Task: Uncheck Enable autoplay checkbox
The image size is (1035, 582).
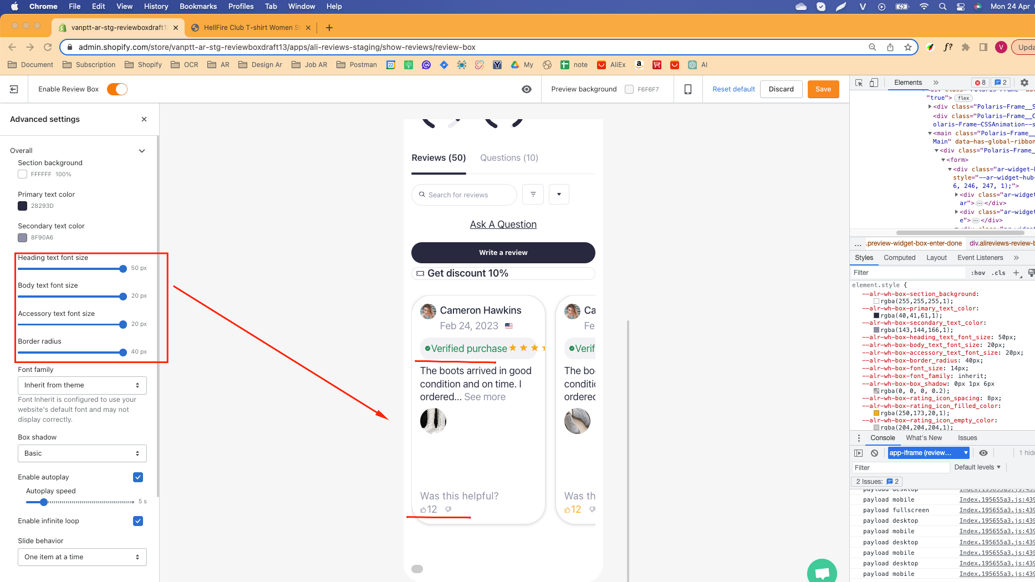Action: [x=138, y=477]
